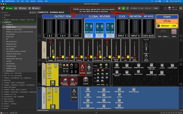Toggle LONG reverb switch for channel 5 & 6
Screen dimensions: 183x114
tap(112, 26)
